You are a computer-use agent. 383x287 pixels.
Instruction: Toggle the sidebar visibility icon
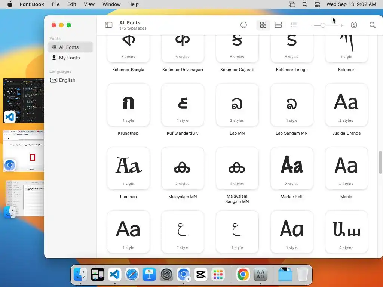point(108,25)
